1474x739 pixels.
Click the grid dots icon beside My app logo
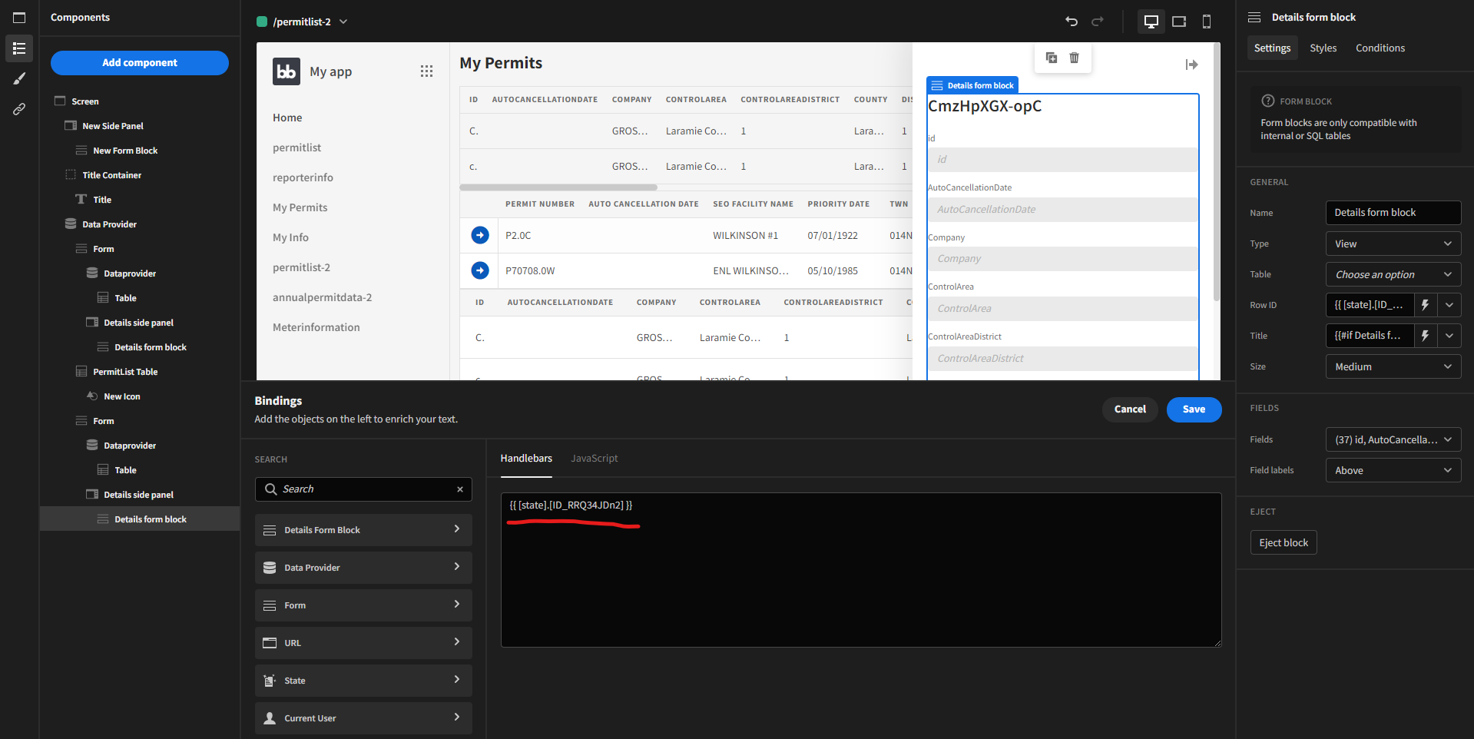(x=427, y=71)
